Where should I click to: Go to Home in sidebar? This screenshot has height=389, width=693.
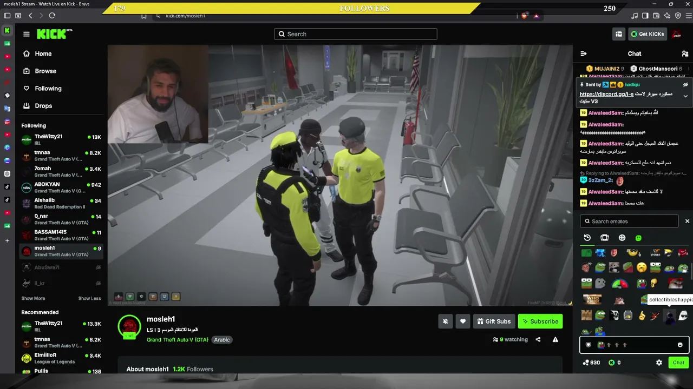[37, 53]
